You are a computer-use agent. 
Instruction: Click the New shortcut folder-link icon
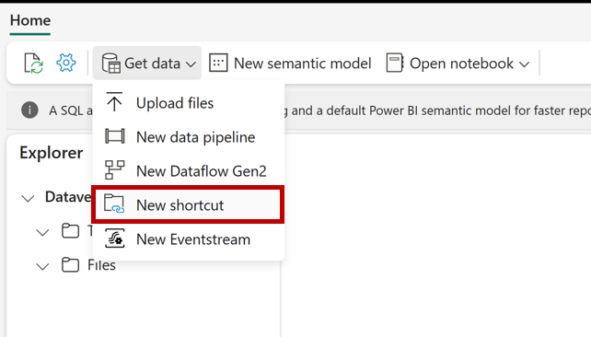(x=114, y=203)
